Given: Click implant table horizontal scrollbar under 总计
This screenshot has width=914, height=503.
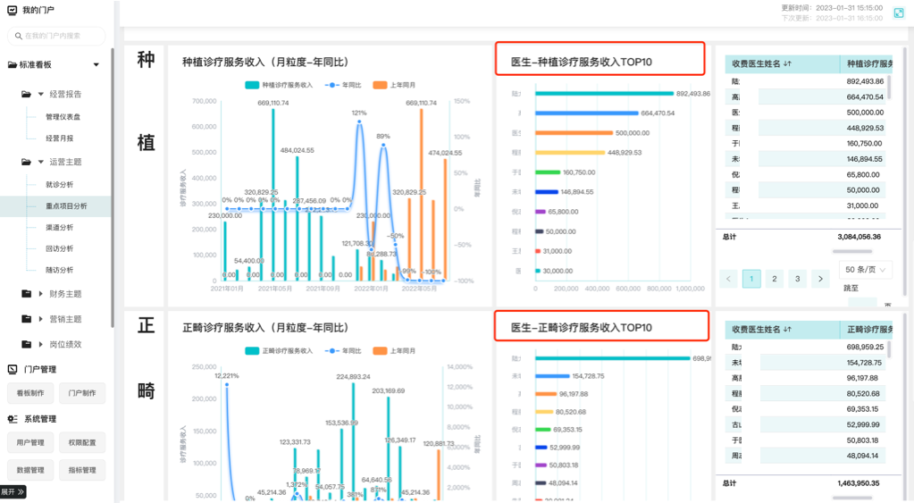Looking at the screenshot, I should [852, 251].
